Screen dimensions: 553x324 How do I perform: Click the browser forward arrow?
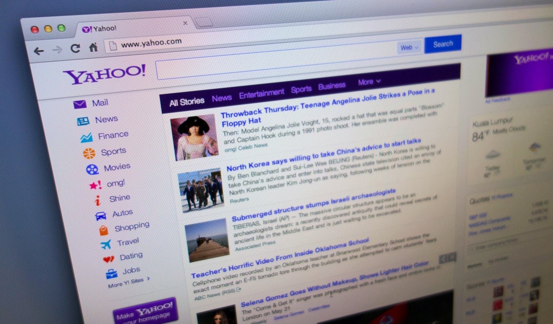(x=57, y=50)
